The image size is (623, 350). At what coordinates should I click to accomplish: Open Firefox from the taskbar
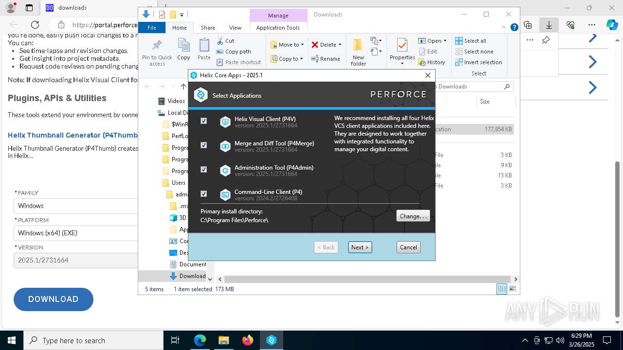click(247, 340)
